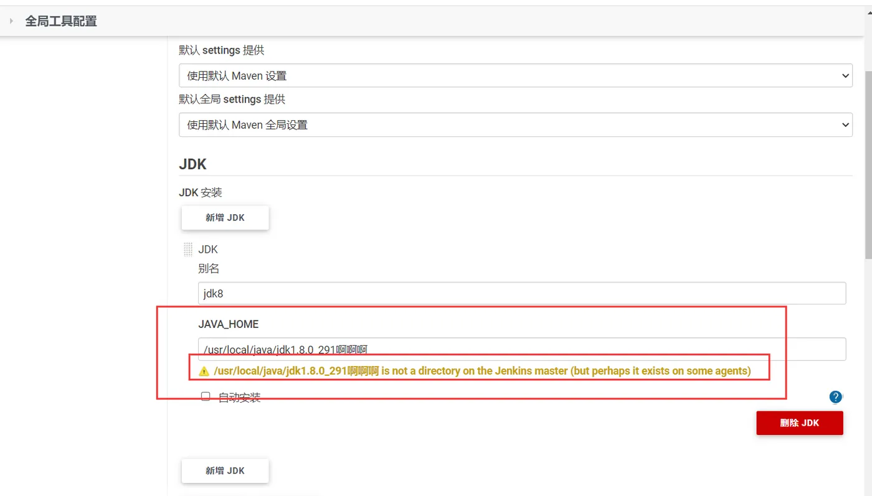Screen dimensions: 872x496
Task: Click the 'is not a directory' warning message
Action: [x=482, y=372]
